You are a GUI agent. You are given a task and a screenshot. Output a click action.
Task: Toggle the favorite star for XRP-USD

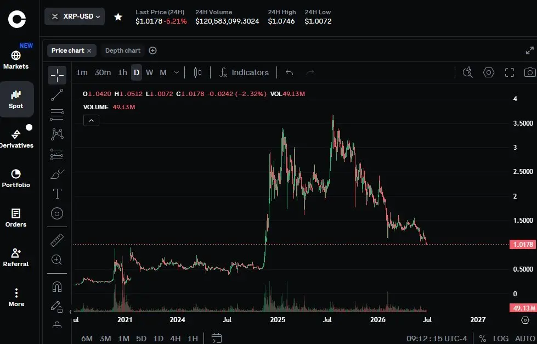click(x=118, y=16)
